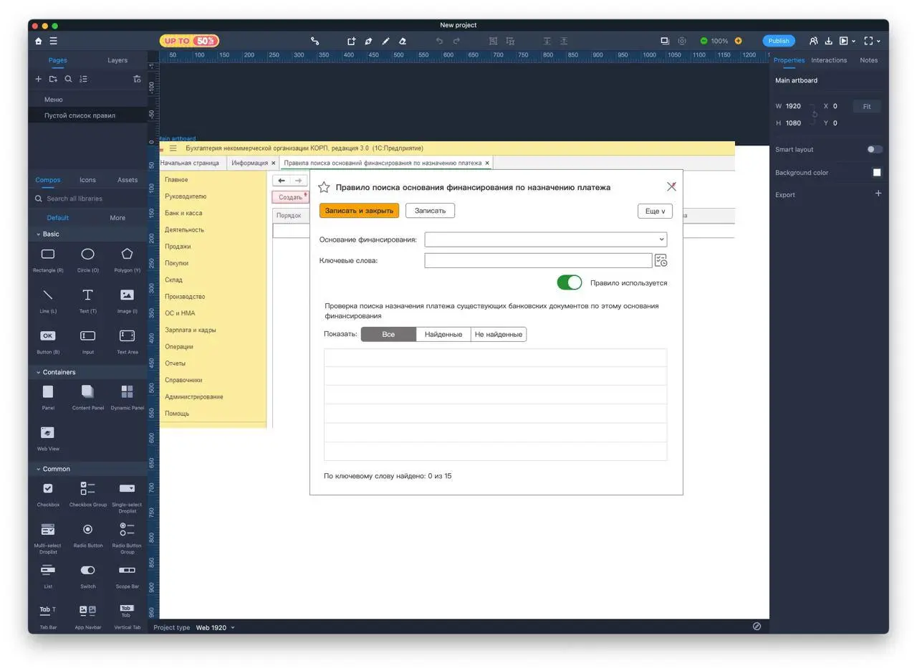Image resolution: width=917 pixels, height=671 pixels.
Task: Open the connection line tool
Action: (x=315, y=41)
